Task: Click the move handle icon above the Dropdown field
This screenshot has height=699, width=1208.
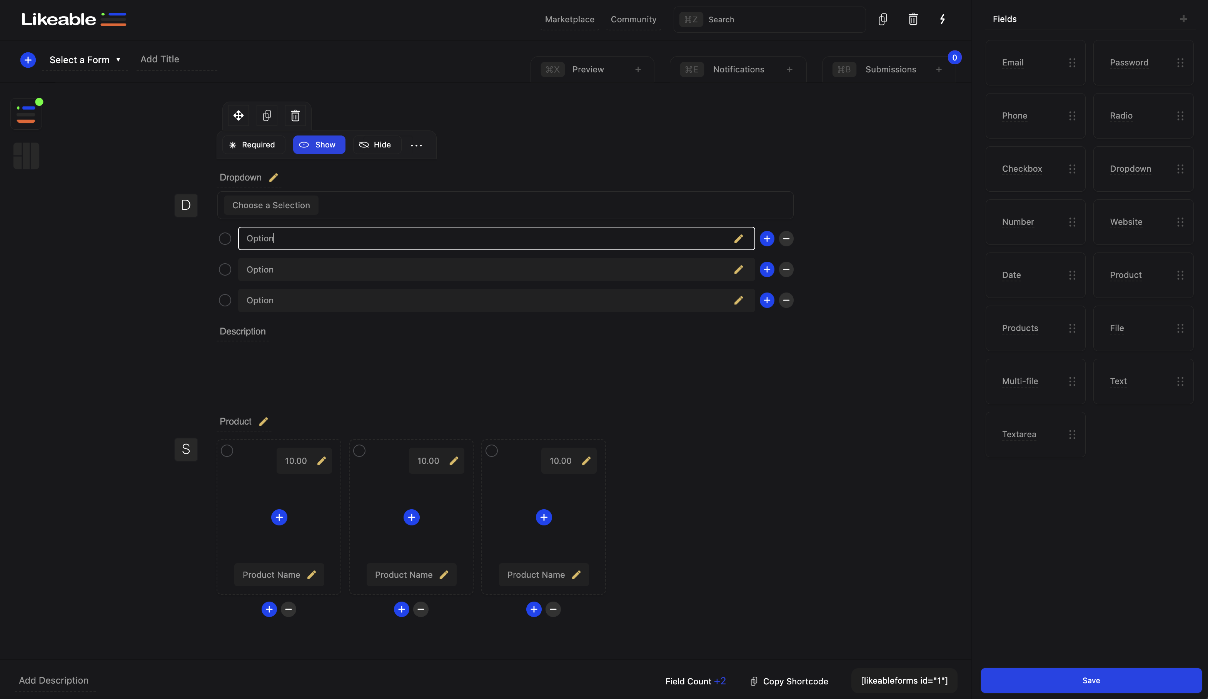Action: pos(238,115)
